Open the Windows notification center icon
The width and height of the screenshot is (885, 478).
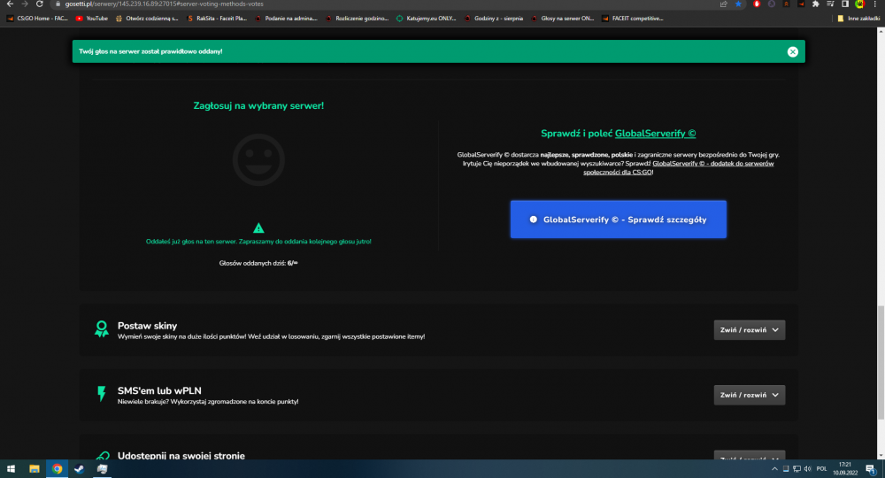pos(871,469)
